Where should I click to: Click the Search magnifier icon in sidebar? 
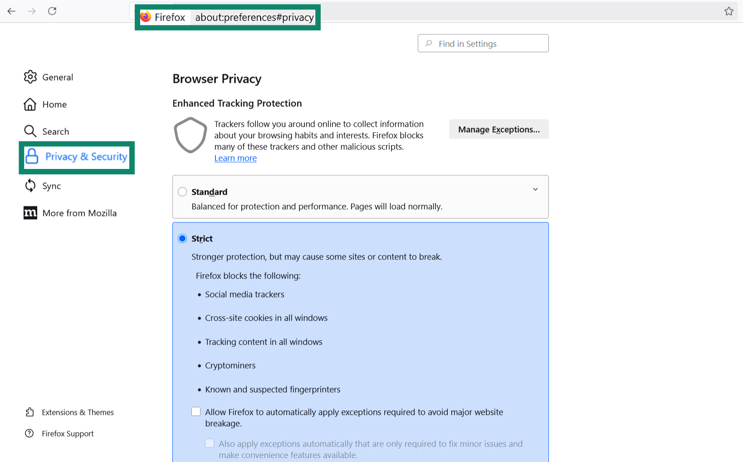(x=30, y=131)
